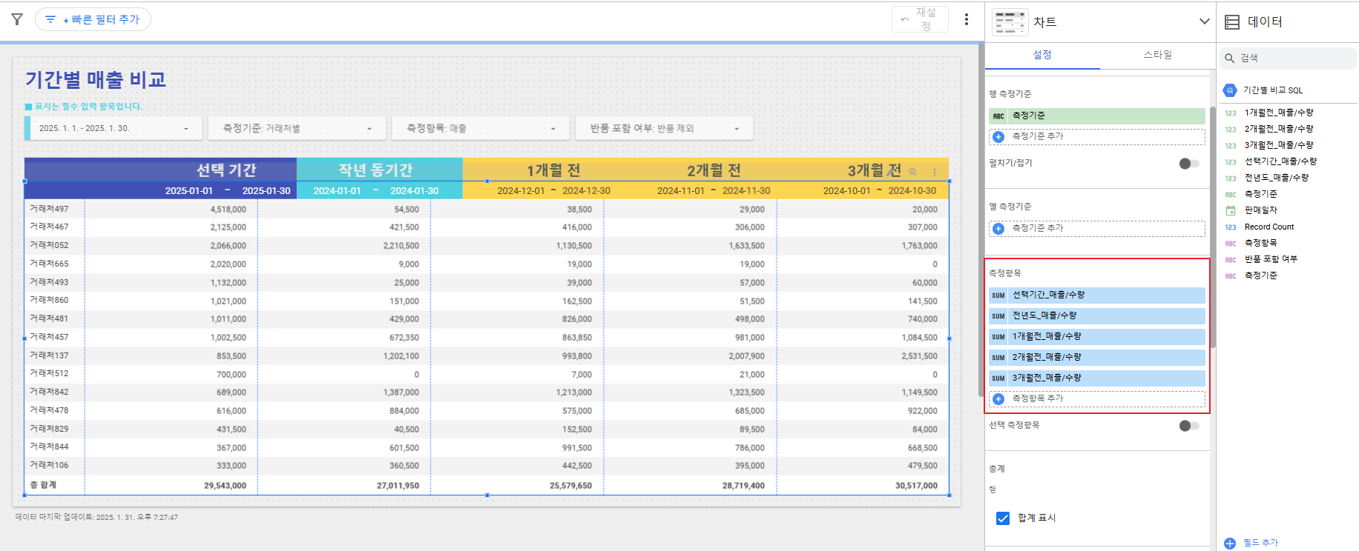Click the search icon in the table chart header
Viewport: 1359px width, 551px height.
(x=912, y=172)
